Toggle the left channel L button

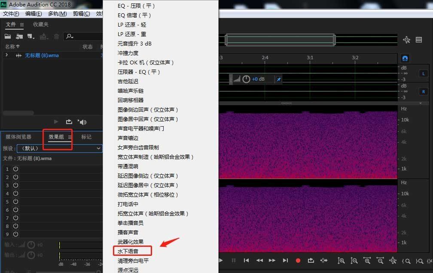(x=424, y=74)
